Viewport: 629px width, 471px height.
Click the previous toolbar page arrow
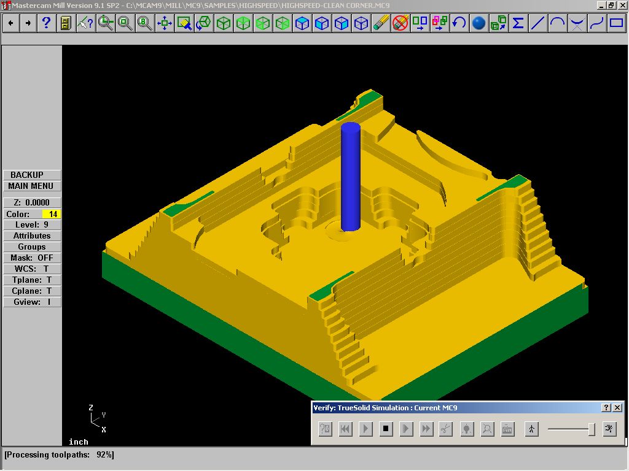coord(11,23)
